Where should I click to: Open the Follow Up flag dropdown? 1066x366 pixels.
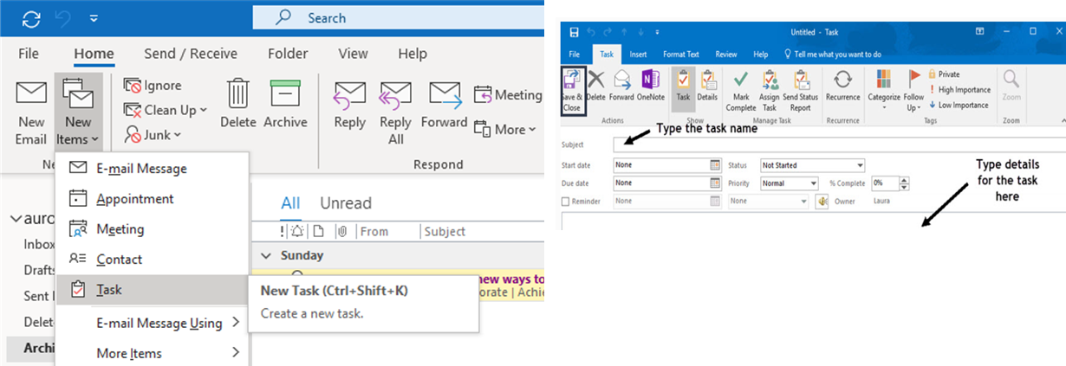coord(914,90)
